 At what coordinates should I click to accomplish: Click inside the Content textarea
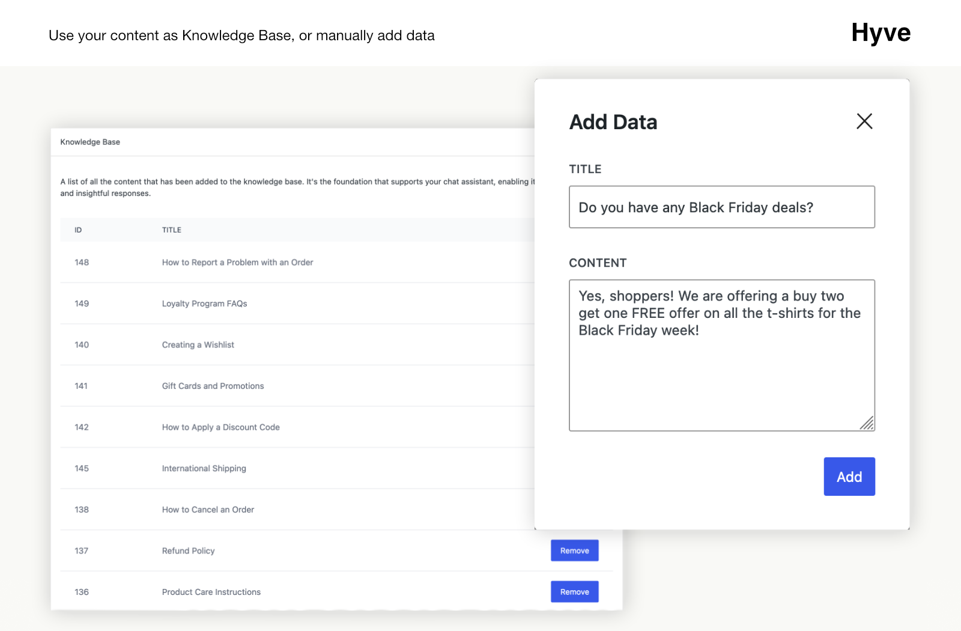pyautogui.click(x=721, y=373)
